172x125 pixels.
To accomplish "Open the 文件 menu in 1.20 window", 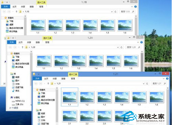I will pos(12,42).
